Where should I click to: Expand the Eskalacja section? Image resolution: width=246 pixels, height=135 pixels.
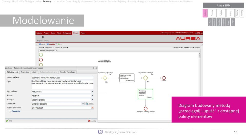(10, 111)
